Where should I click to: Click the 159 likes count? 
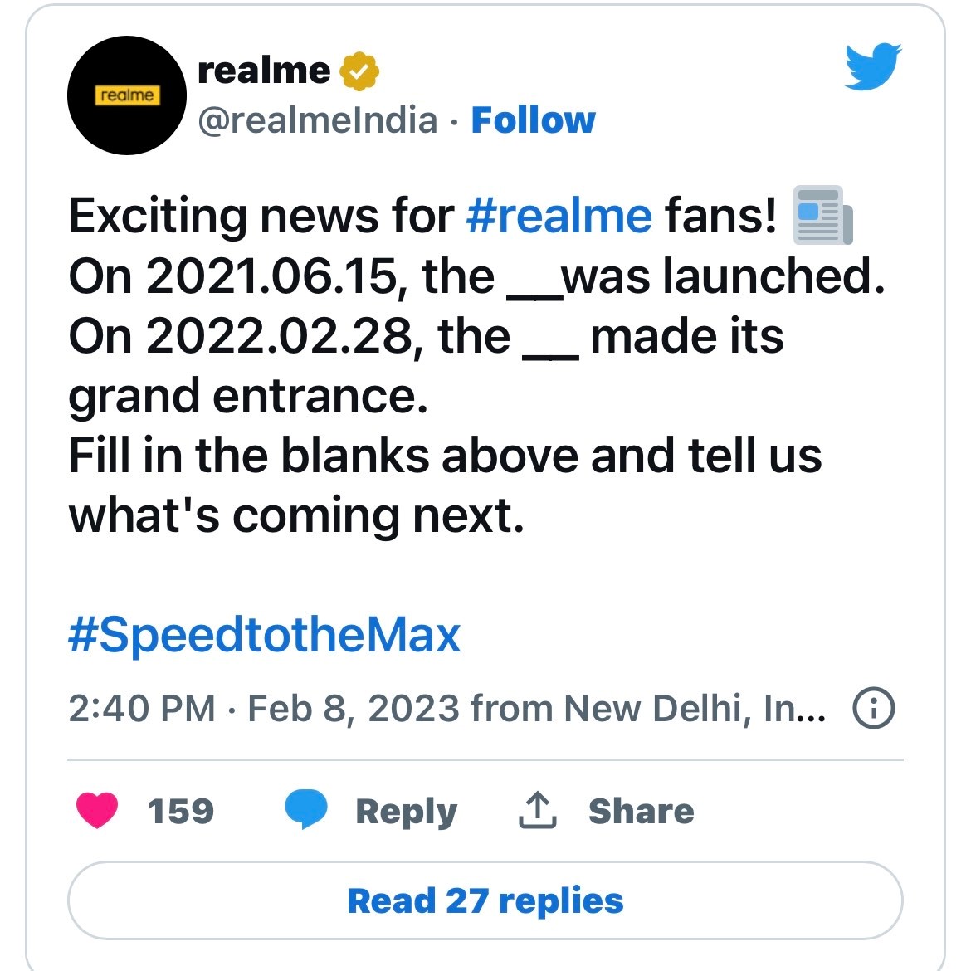coord(180,811)
